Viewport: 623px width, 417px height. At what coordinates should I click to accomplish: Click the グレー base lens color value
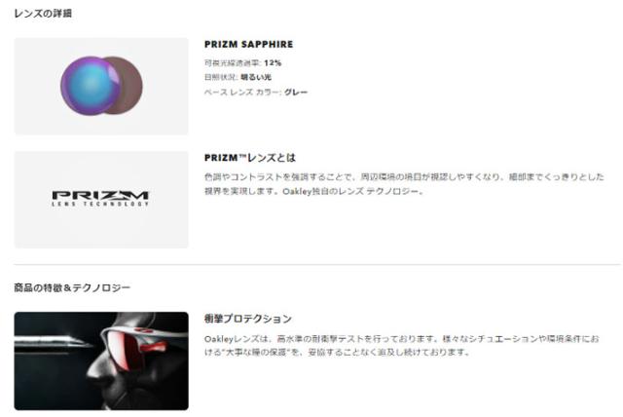[296, 93]
